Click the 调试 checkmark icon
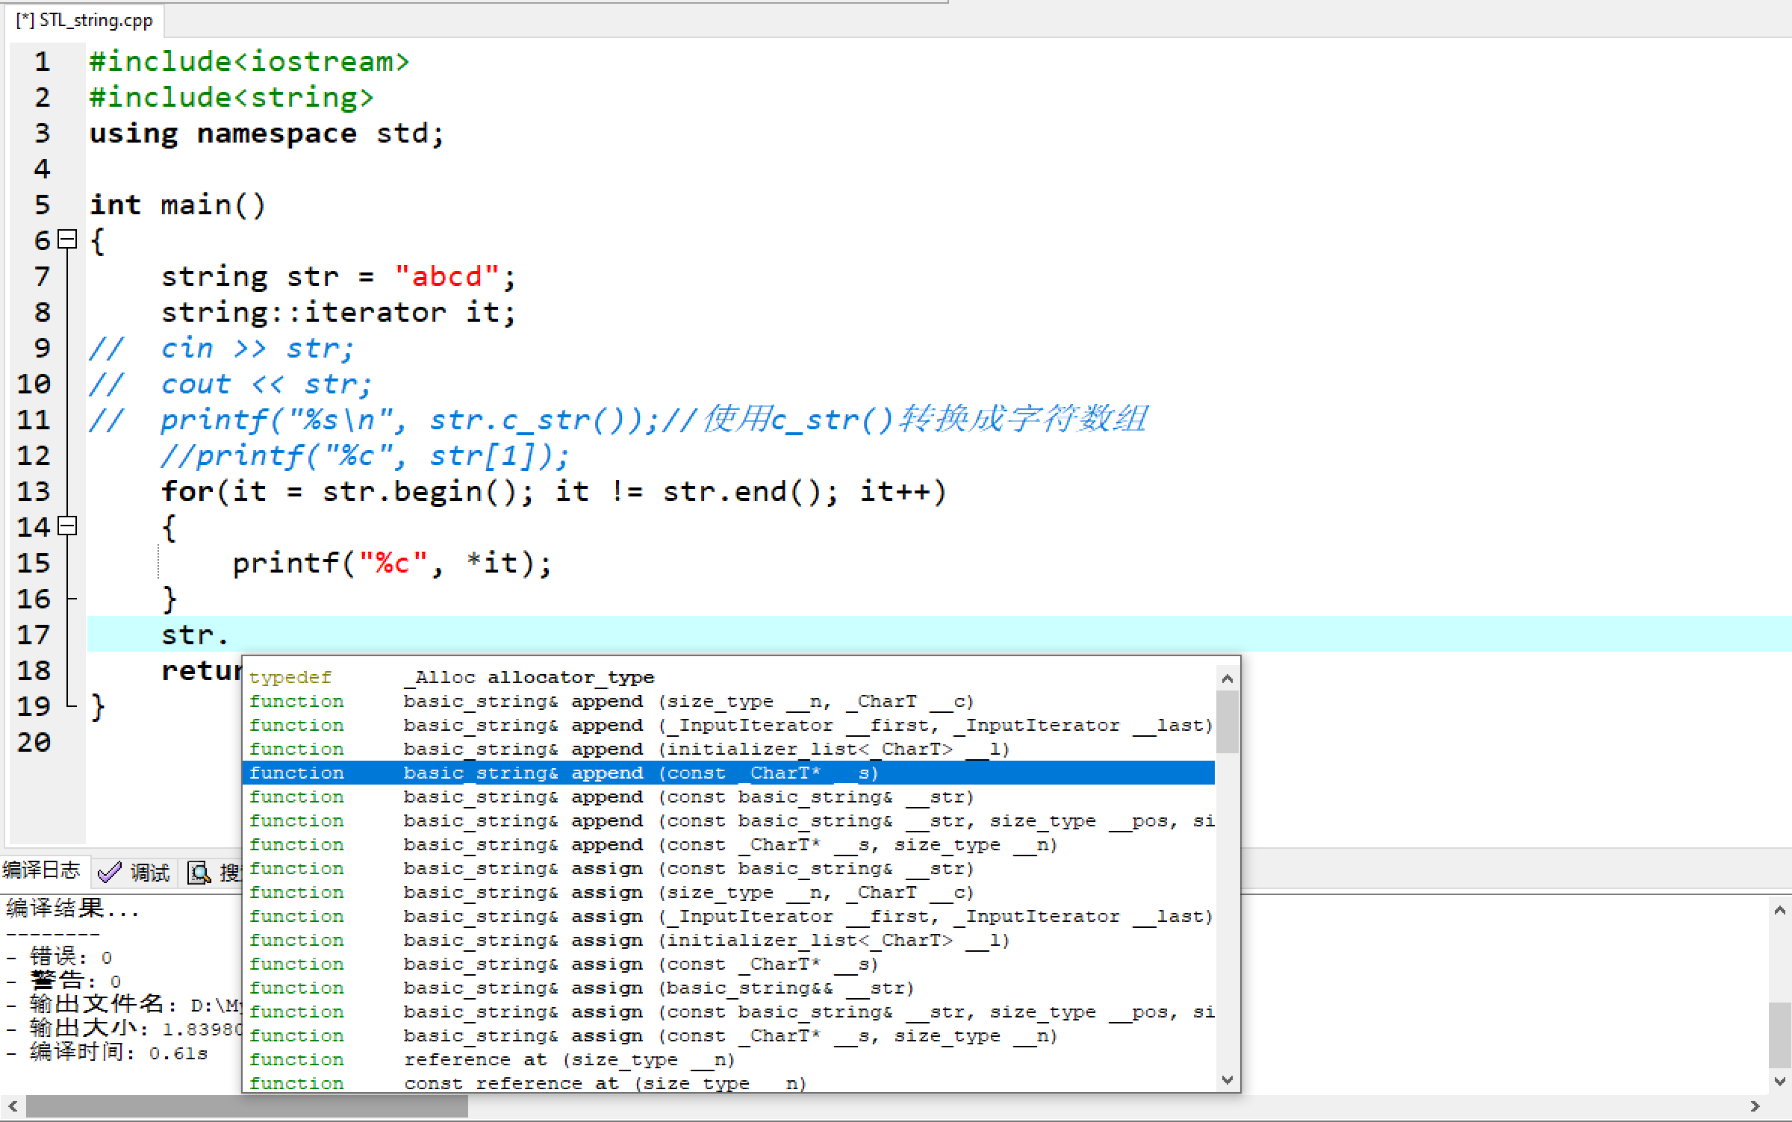This screenshot has height=1122, width=1792. click(110, 872)
